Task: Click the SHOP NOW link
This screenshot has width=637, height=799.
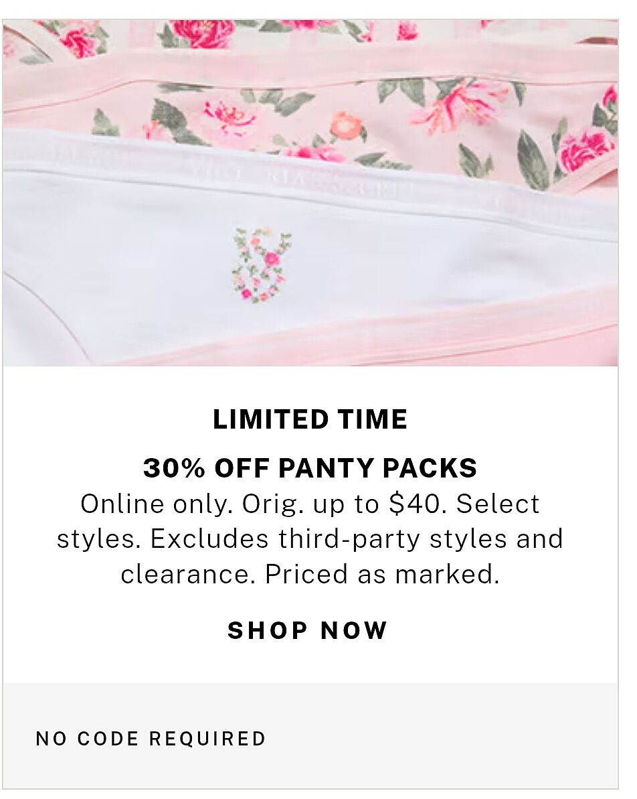Action: tap(308, 630)
